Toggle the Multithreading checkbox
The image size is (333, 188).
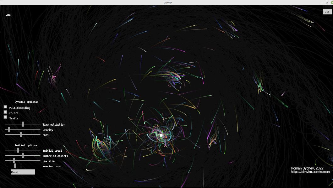(5, 107)
